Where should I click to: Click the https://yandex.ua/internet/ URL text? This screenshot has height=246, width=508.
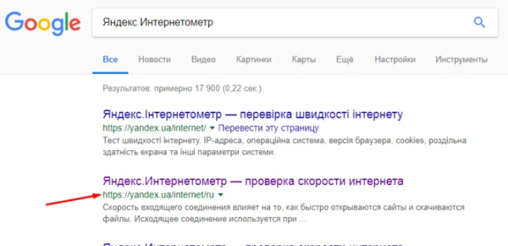154,128
